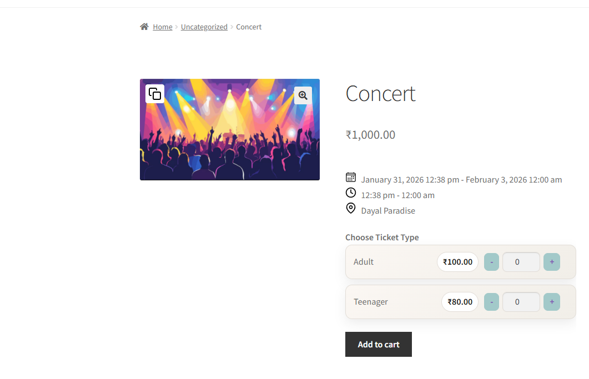The height and width of the screenshot is (379, 589).
Task: Increase the Teenager ticket quantity with plus
Action: (551, 301)
